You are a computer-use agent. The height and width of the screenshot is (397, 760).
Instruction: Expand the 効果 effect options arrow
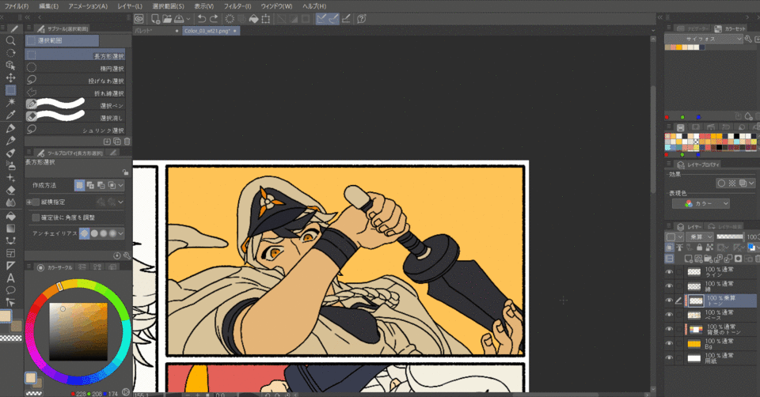(x=751, y=183)
